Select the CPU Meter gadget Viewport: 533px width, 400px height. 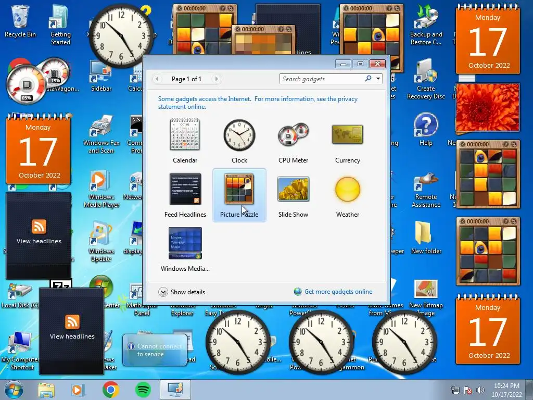(294, 141)
